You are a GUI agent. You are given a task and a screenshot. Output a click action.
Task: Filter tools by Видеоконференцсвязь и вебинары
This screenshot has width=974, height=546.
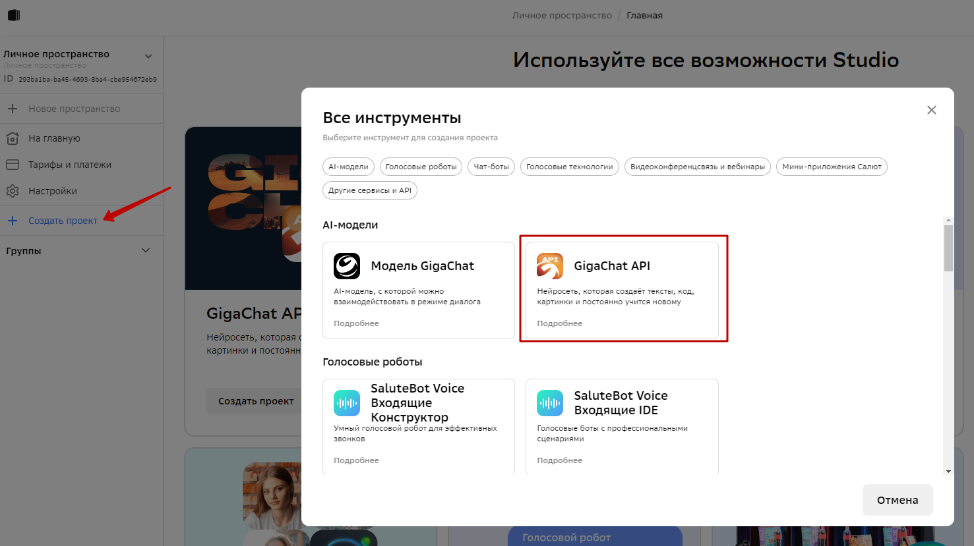[698, 167]
